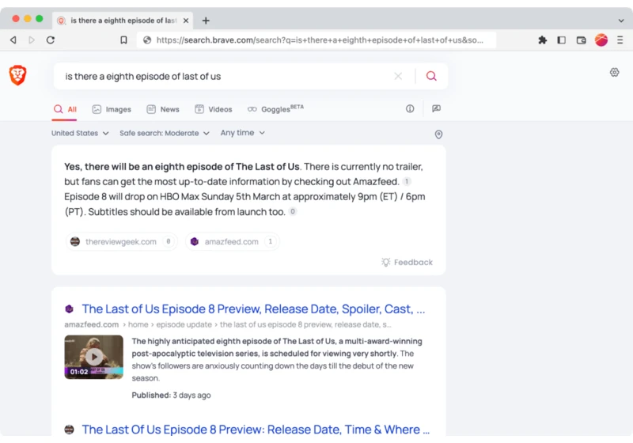Open the Goggles BETA tab

click(x=275, y=109)
